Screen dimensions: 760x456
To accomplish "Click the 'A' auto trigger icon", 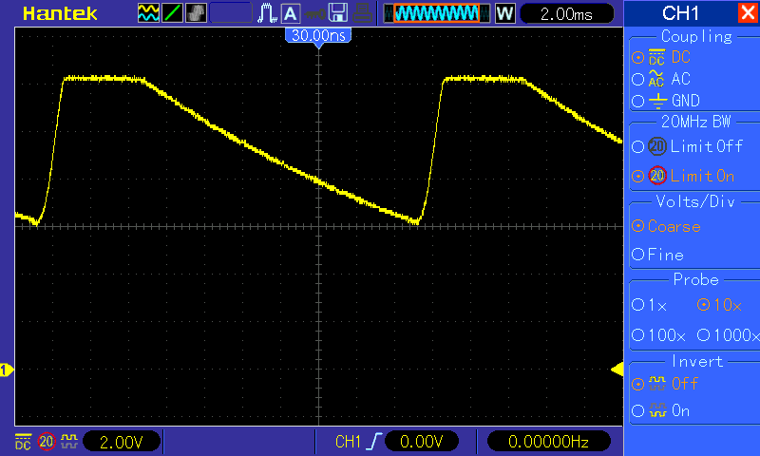I will [x=291, y=13].
